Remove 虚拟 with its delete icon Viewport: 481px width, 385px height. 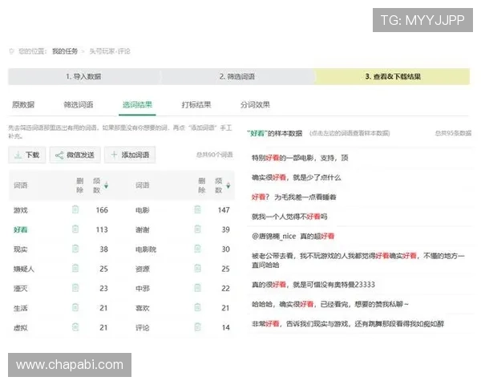75,327
